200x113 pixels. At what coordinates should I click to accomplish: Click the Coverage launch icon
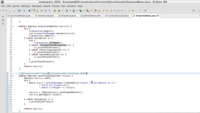point(81,11)
